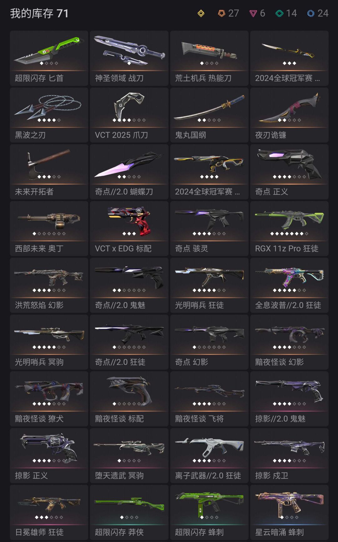338x542 pixels.
Task: Filter by the orange pentagon tier showing 27
Action: pos(228,13)
